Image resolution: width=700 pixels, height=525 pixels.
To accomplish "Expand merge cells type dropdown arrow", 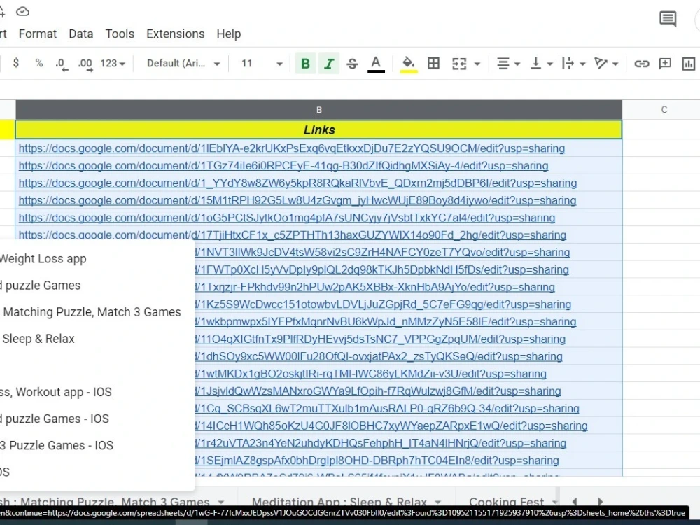I will pyautogui.click(x=477, y=64).
